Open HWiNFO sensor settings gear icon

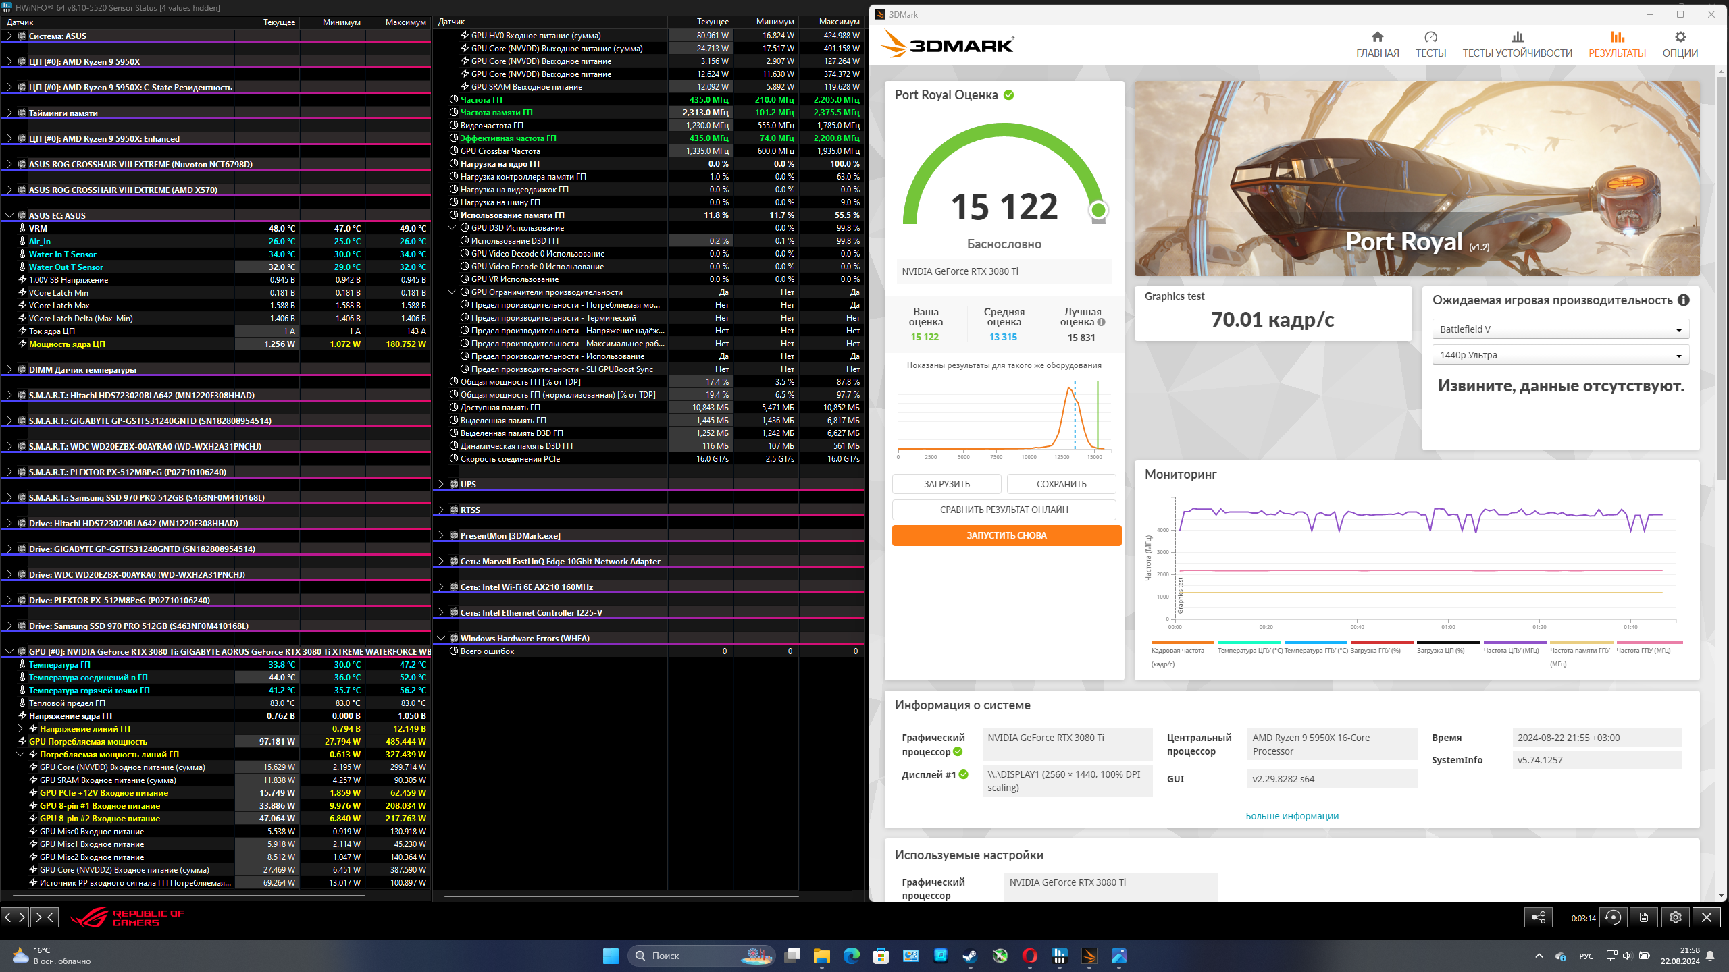[x=1676, y=917]
